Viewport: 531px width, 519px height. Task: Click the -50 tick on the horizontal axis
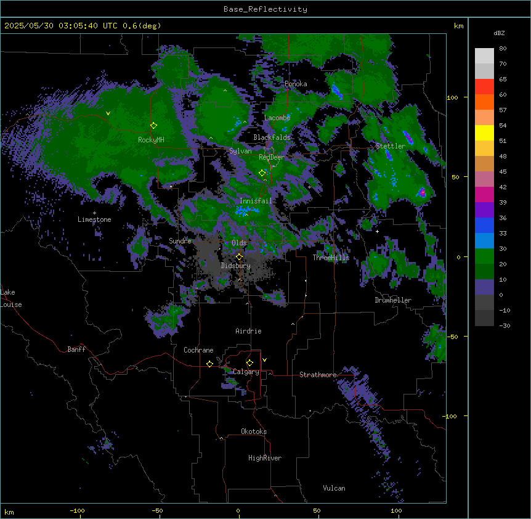(x=157, y=511)
